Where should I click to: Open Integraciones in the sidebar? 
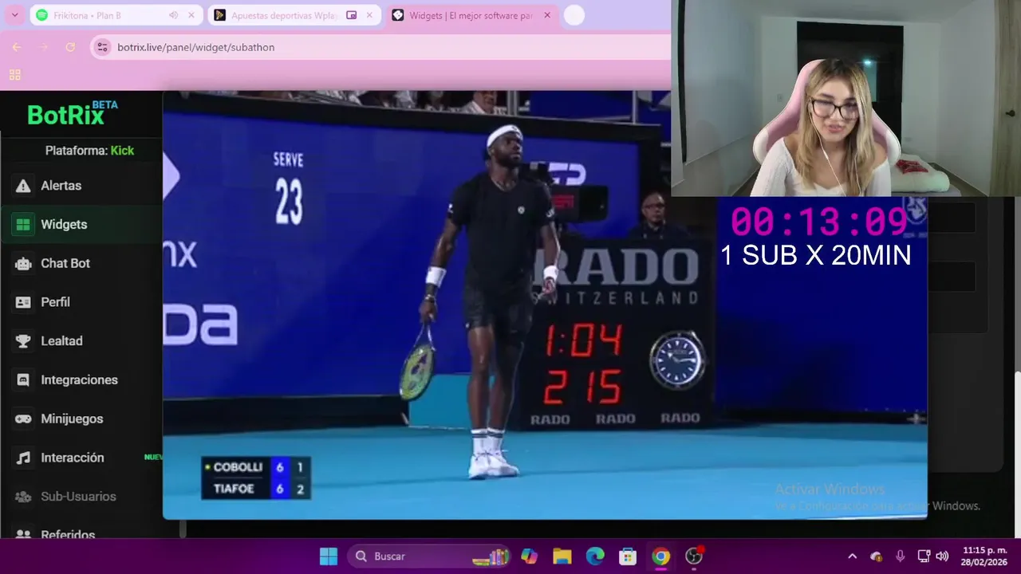click(80, 380)
